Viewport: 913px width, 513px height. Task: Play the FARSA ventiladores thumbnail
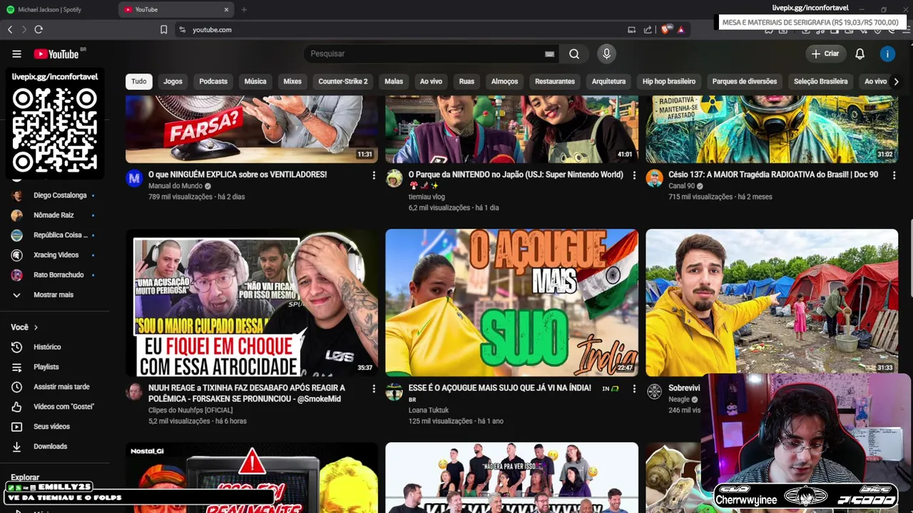252,129
